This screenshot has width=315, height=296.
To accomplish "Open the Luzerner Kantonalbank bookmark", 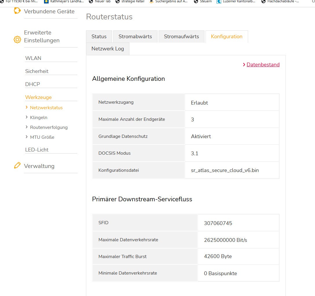I will pyautogui.click(x=237, y=1).
